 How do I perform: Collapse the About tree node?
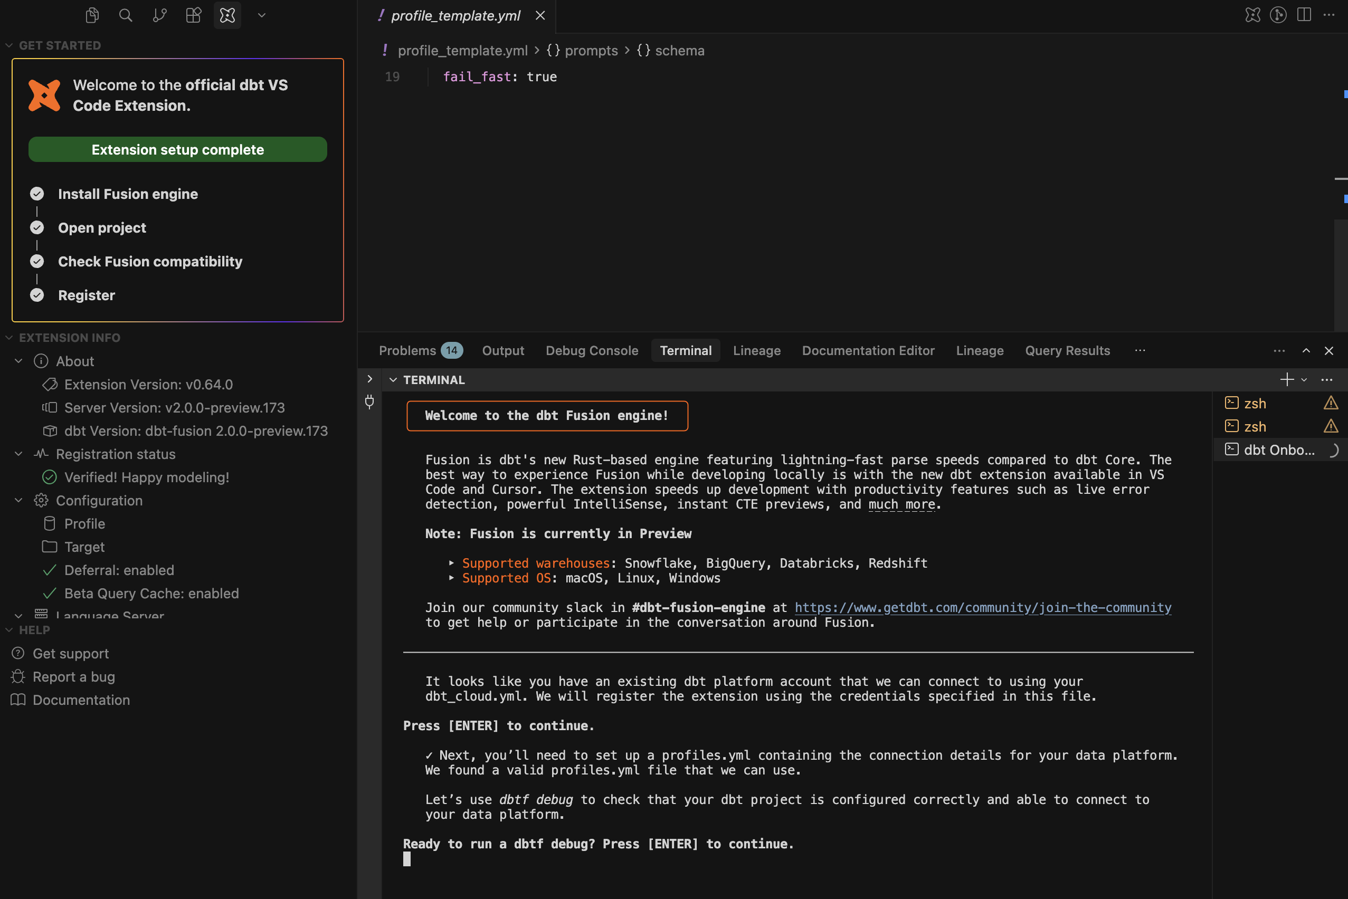(18, 361)
